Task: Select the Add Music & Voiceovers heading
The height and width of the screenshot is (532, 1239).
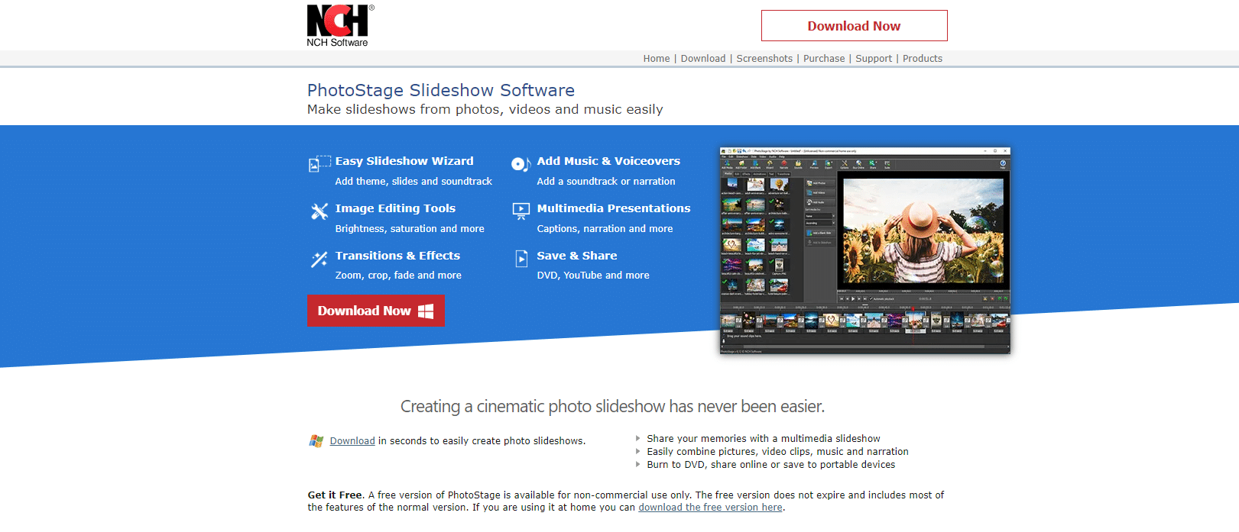Action: [x=608, y=161]
